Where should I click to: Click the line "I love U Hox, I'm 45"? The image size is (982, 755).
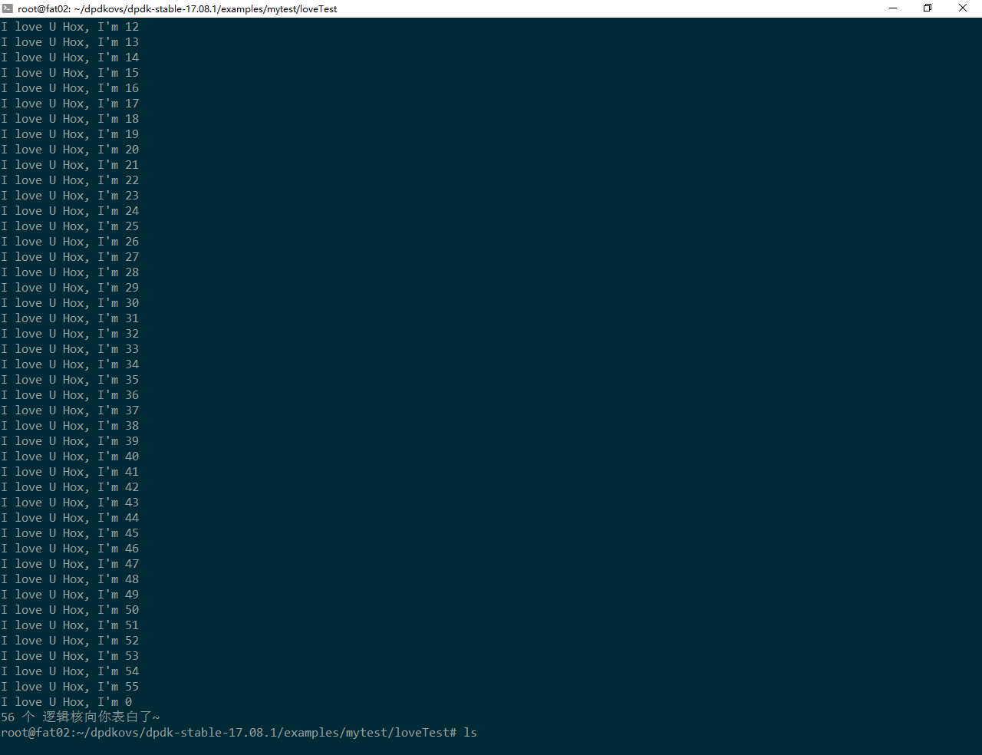pos(70,533)
